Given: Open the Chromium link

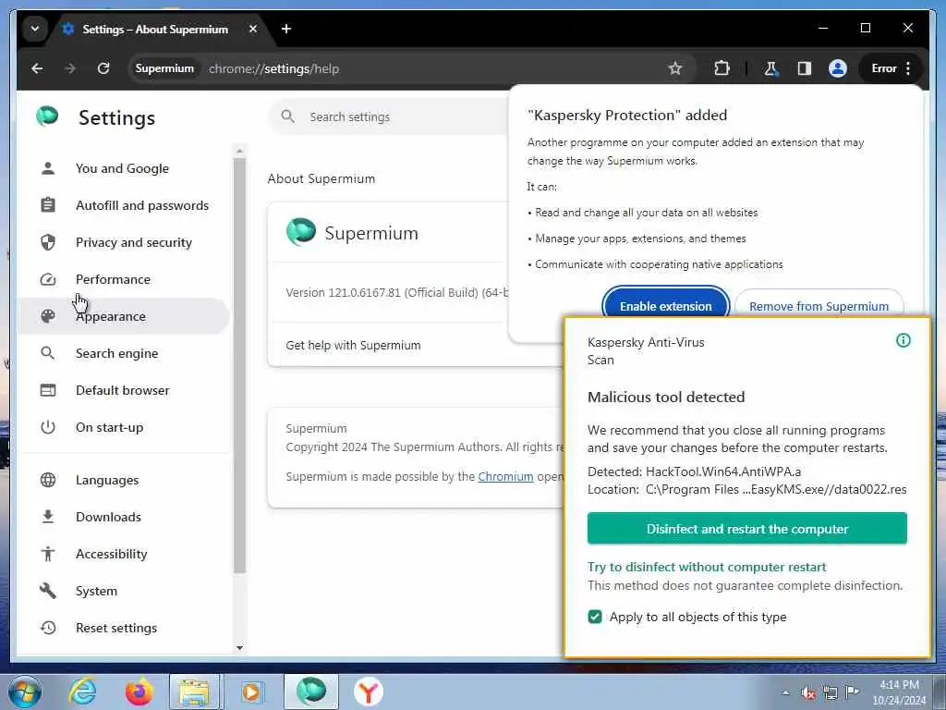Looking at the screenshot, I should (x=505, y=476).
